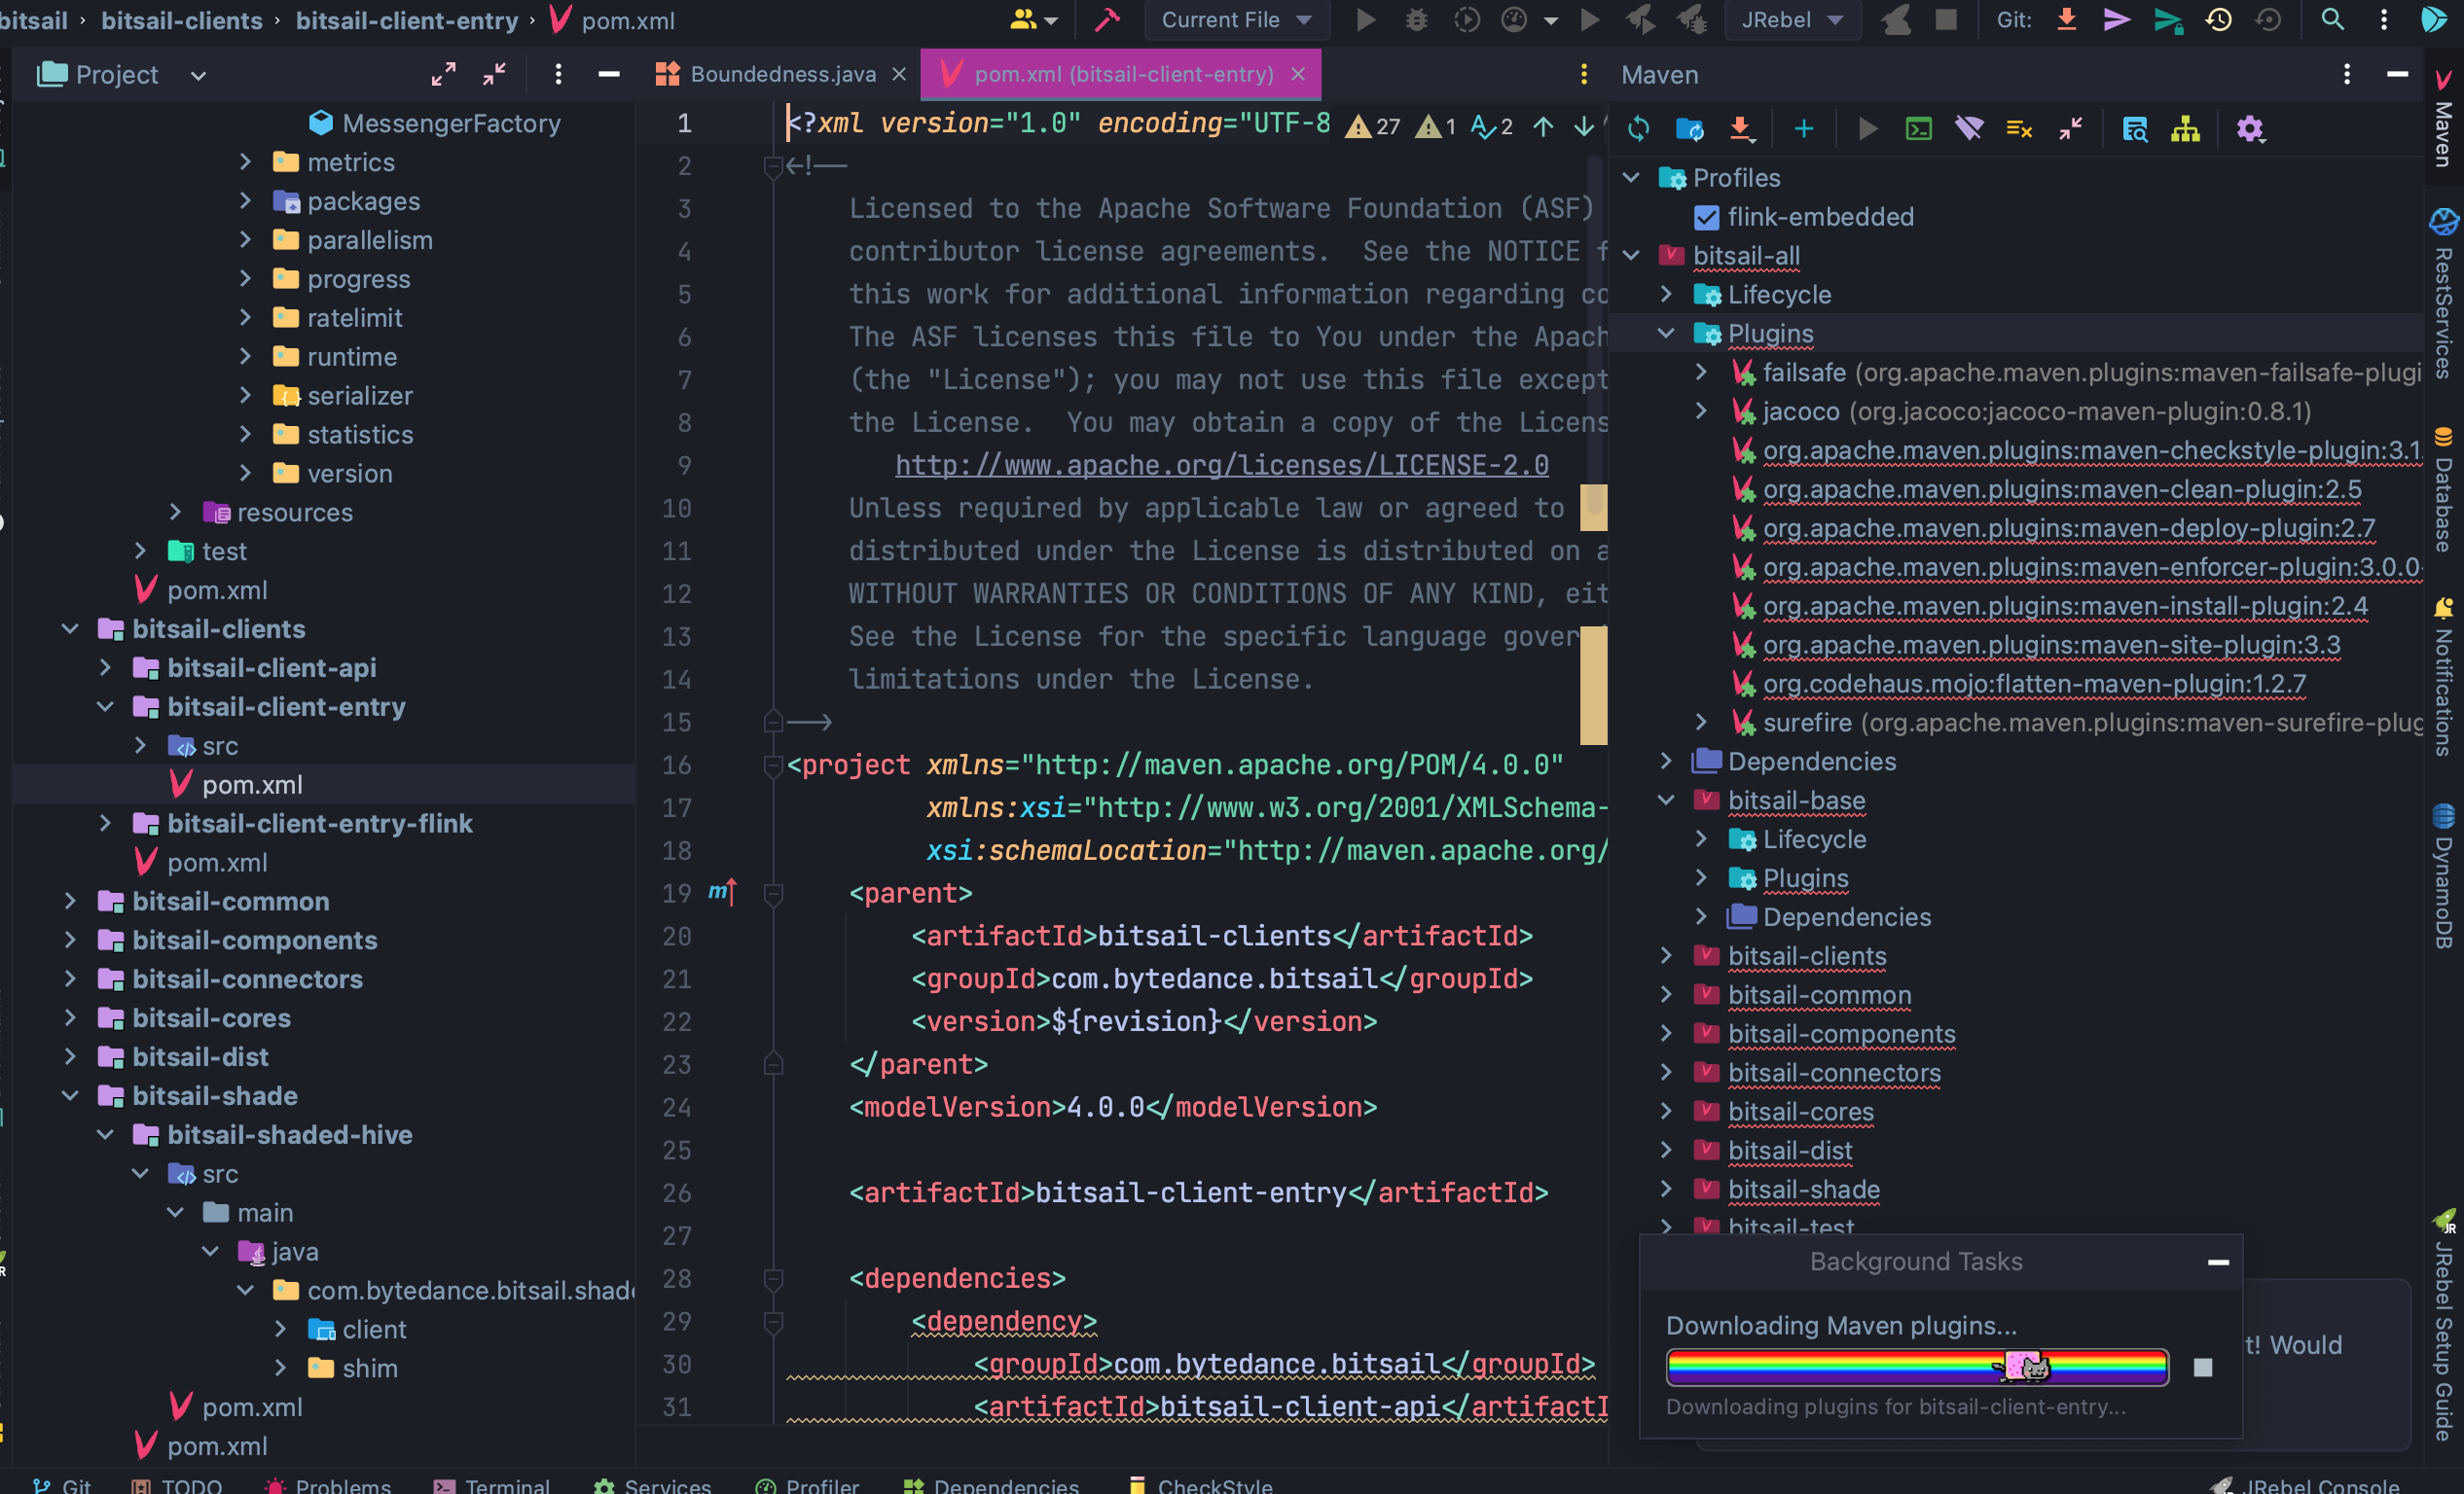Select maven-clean-plugin:2.5 entry

(2062, 489)
